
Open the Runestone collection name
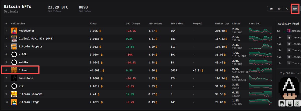(26, 78)
